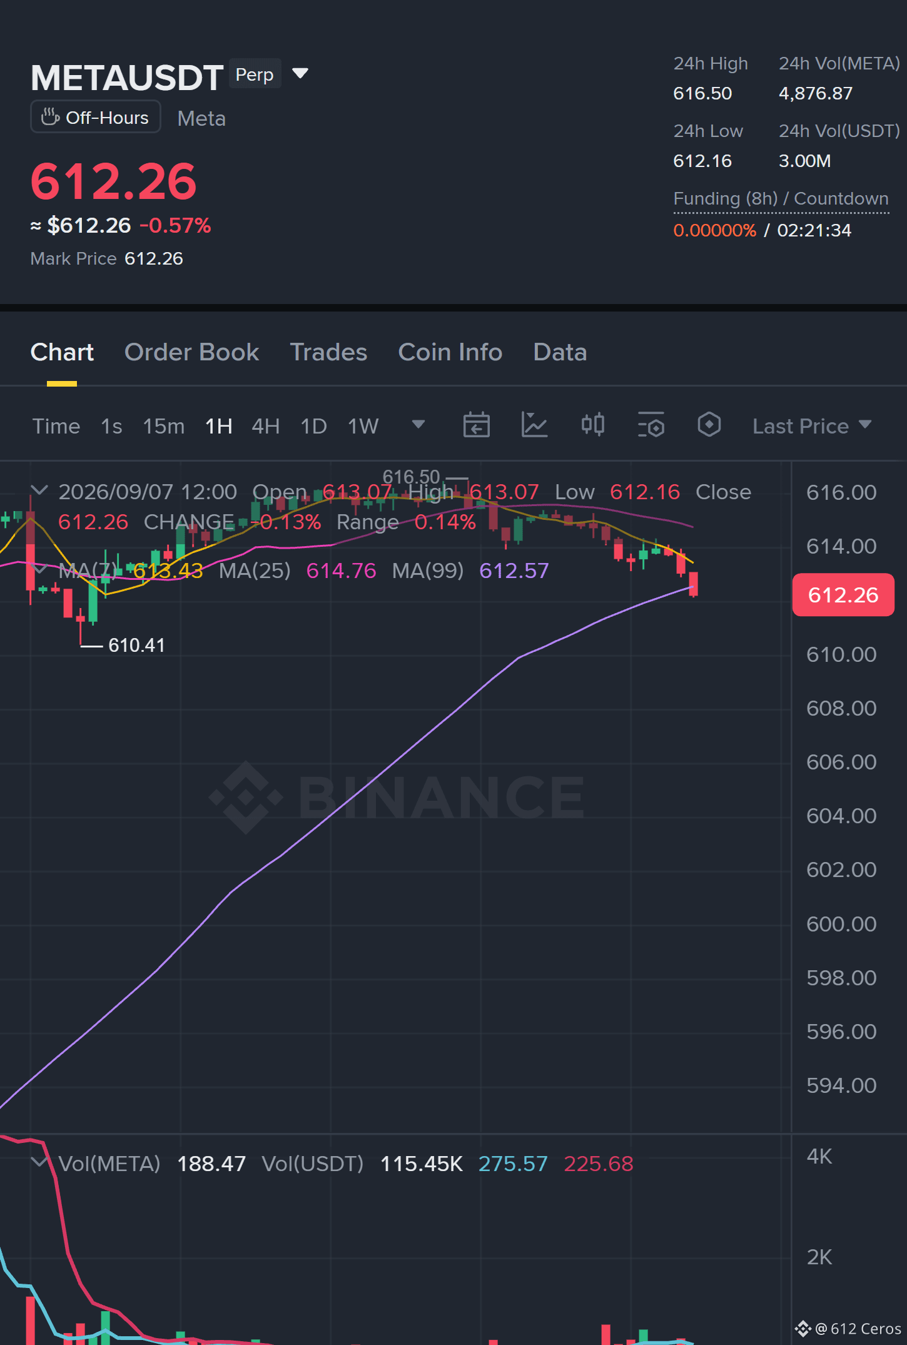This screenshot has height=1345, width=907.
Task: Select the 15m time interval
Action: click(x=164, y=427)
